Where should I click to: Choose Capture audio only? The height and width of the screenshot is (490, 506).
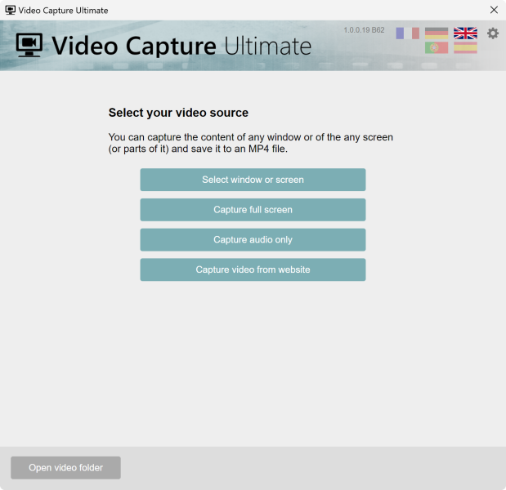click(253, 240)
